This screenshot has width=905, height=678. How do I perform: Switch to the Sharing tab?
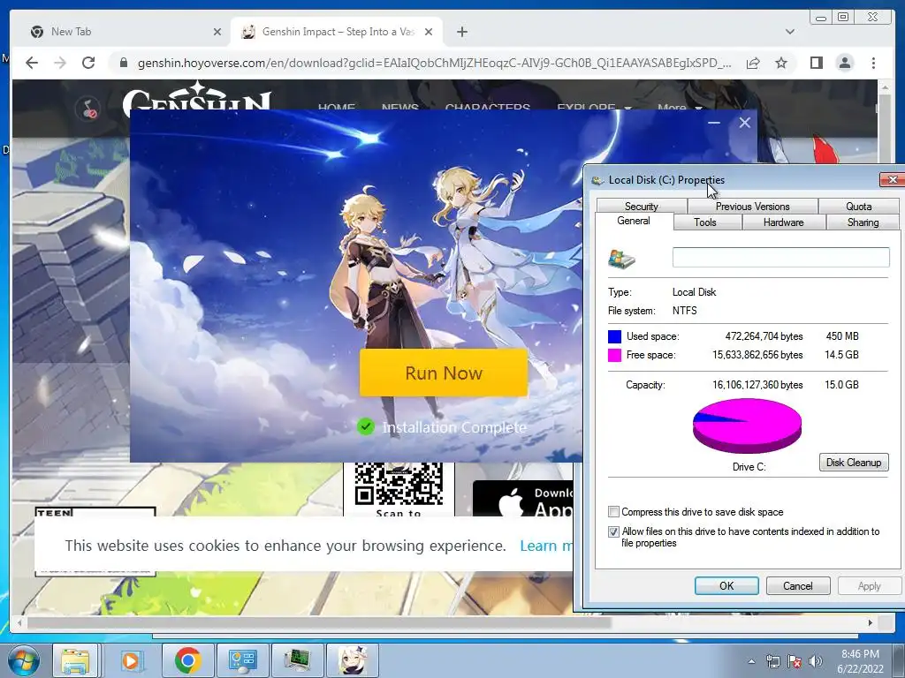coord(863,222)
